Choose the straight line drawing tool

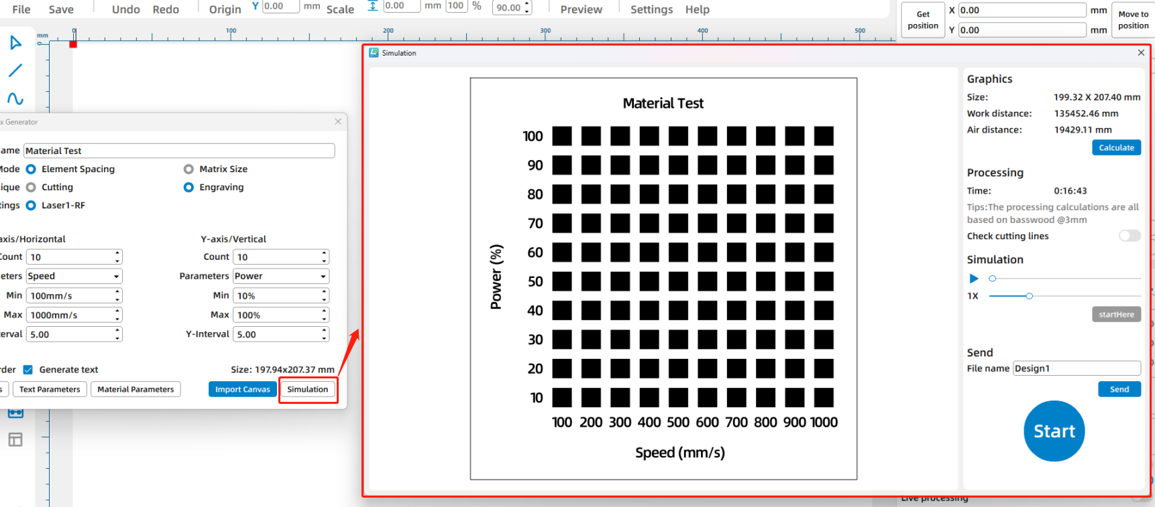coord(15,70)
